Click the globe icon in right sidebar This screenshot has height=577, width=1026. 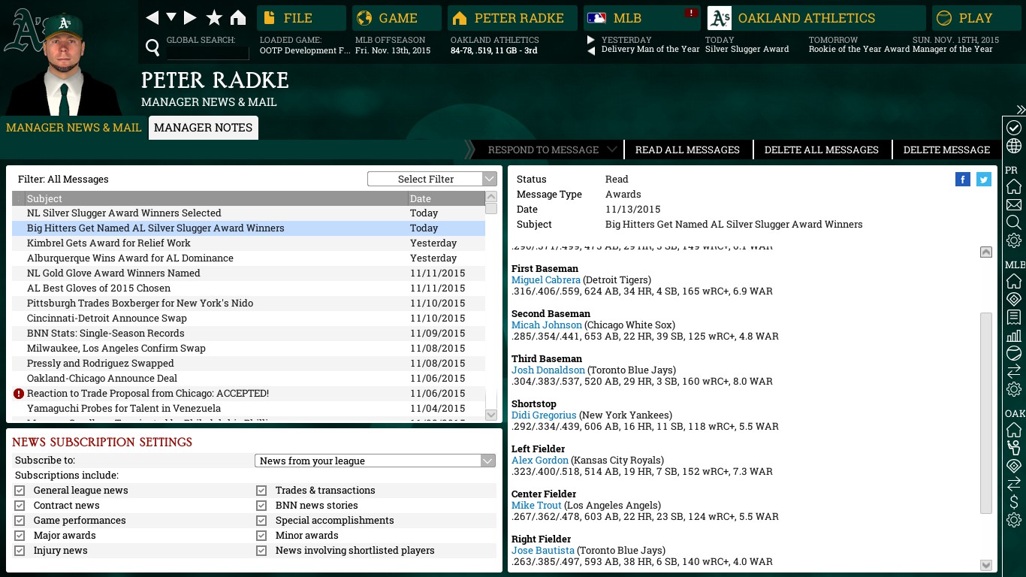(1014, 146)
